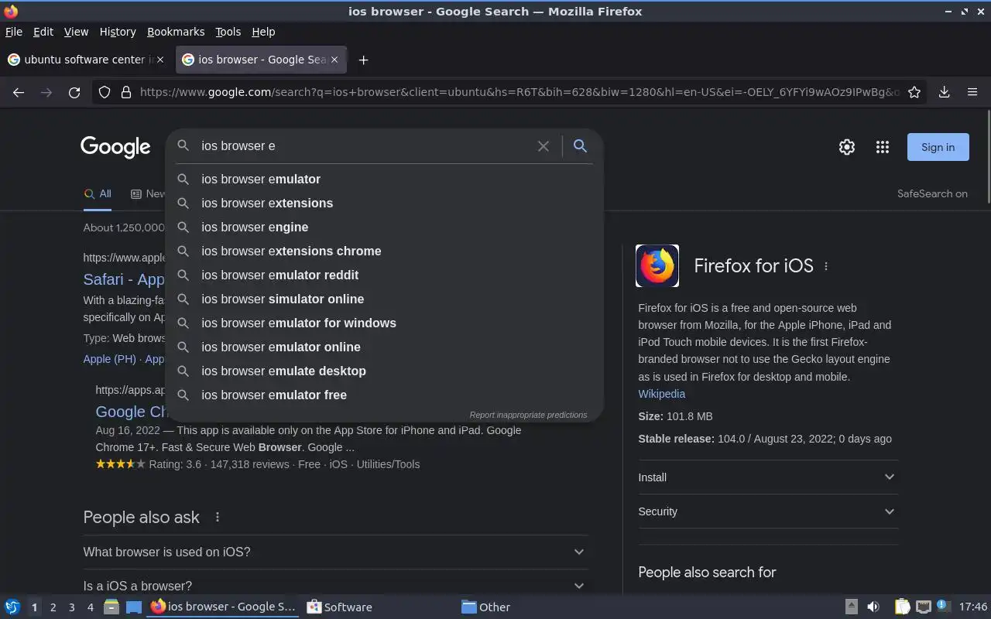Expand the Security section

[x=768, y=511]
